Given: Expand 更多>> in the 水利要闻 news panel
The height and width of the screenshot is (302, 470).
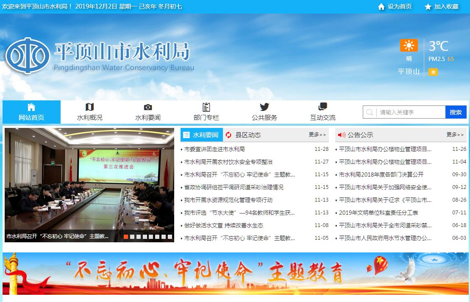Looking at the screenshot, I should (317, 135).
